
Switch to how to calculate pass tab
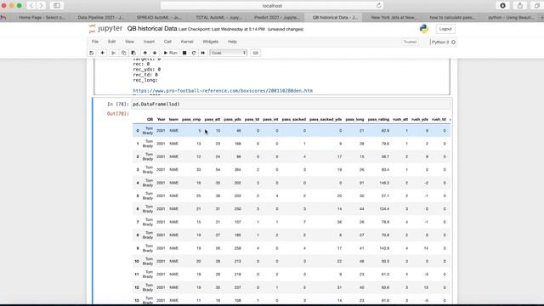coord(452,17)
